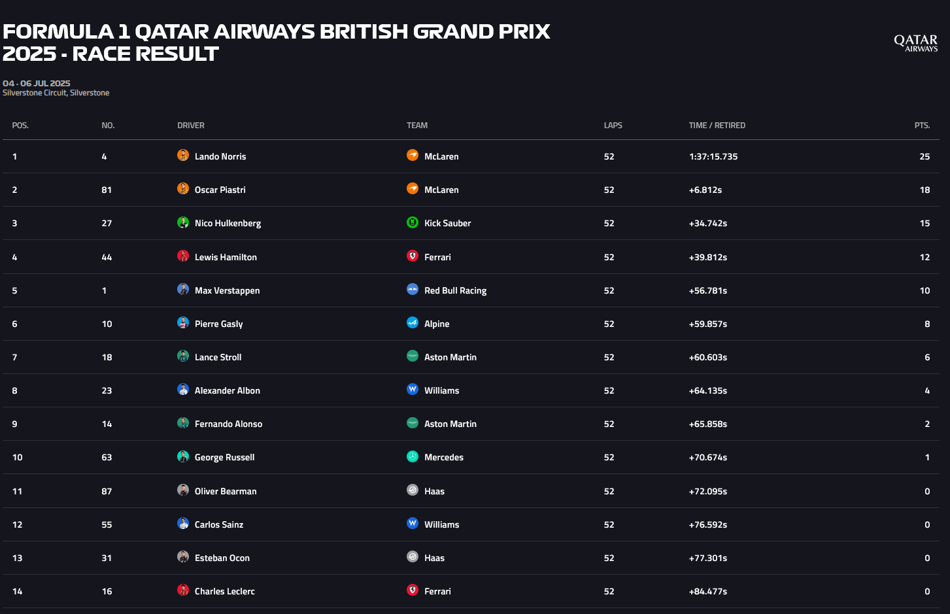Click Fernando Alonso's driver avatar icon
950x614 pixels.
coord(183,423)
